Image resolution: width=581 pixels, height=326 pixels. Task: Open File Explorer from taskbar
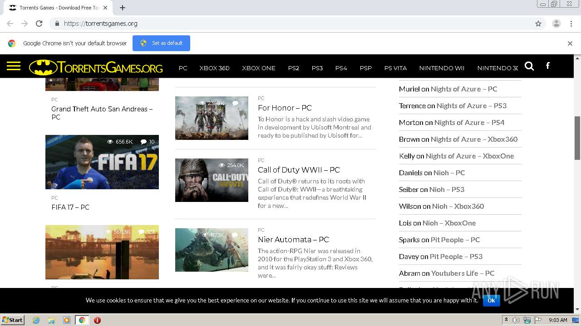click(51, 320)
